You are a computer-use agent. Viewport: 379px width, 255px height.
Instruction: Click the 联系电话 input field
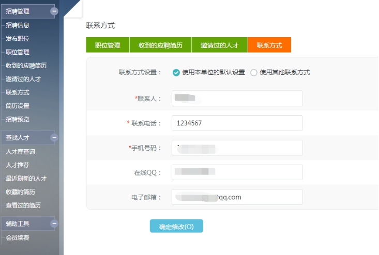tap(237, 123)
